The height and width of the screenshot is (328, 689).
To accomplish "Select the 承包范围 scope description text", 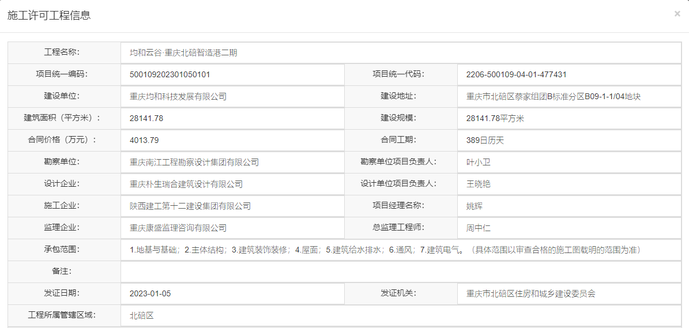I will (387, 250).
